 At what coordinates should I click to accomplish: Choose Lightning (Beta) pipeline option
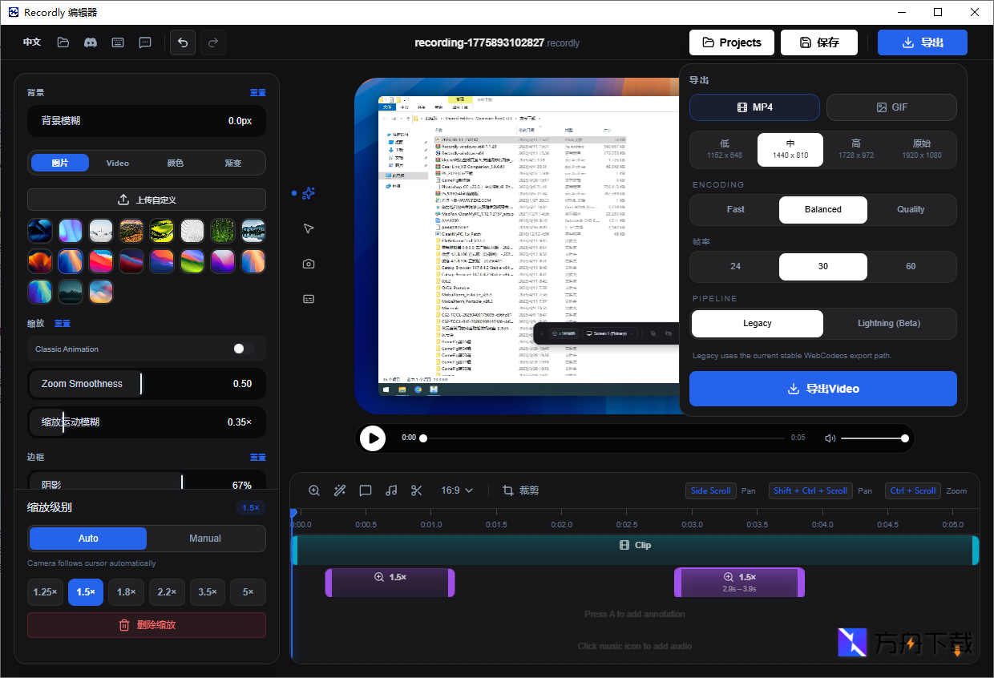889,324
